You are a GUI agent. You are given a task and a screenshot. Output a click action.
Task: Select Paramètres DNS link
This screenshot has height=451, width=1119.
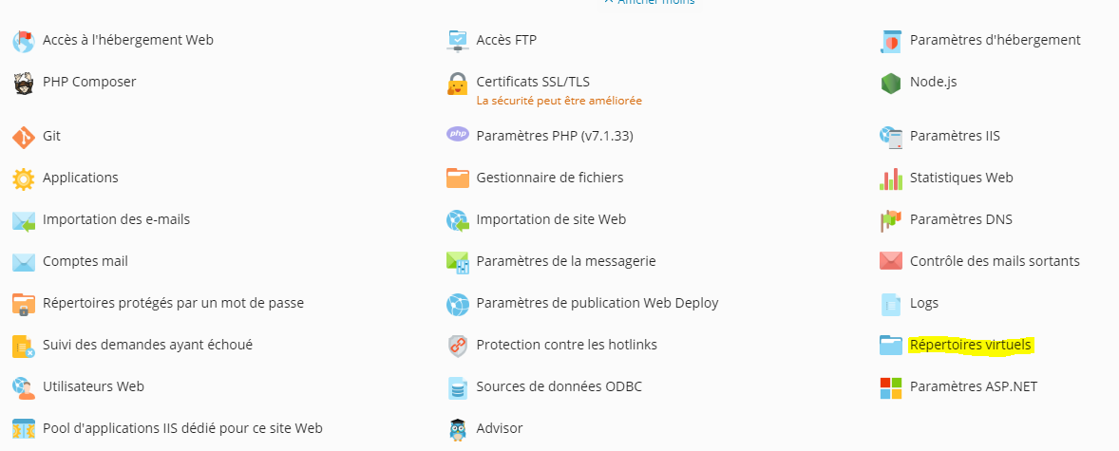pos(960,219)
